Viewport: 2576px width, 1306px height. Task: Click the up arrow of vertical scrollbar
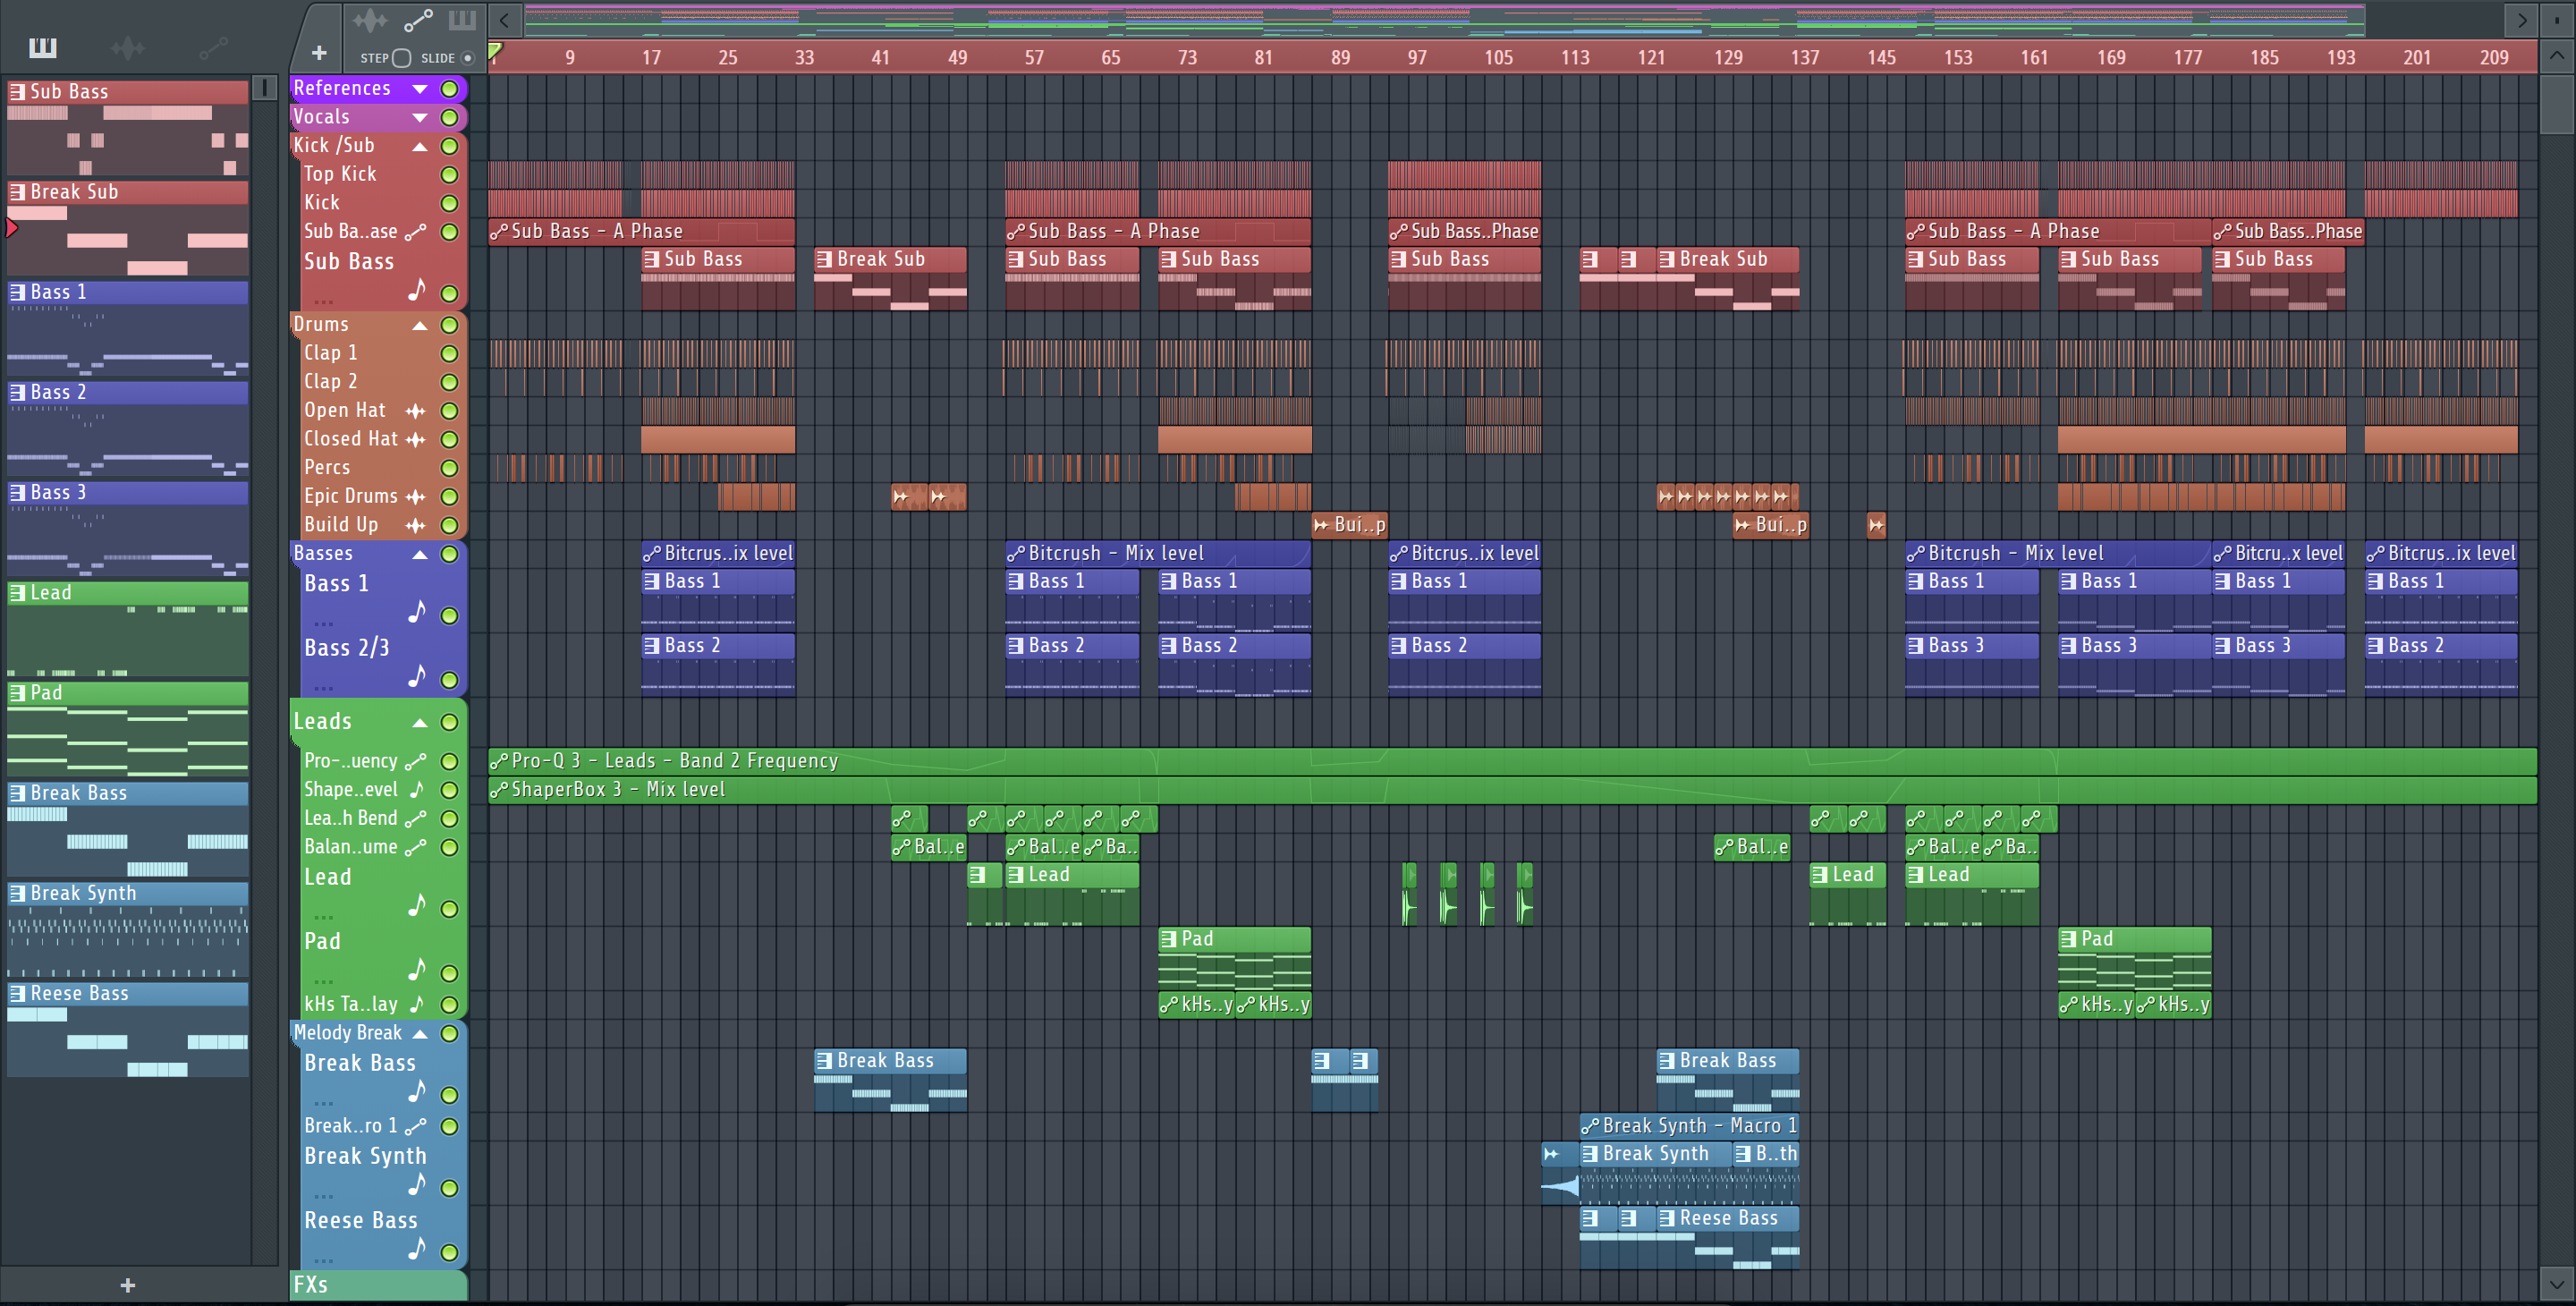[x=2557, y=56]
